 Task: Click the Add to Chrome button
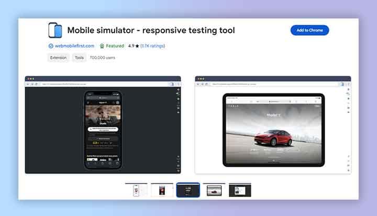(x=309, y=30)
